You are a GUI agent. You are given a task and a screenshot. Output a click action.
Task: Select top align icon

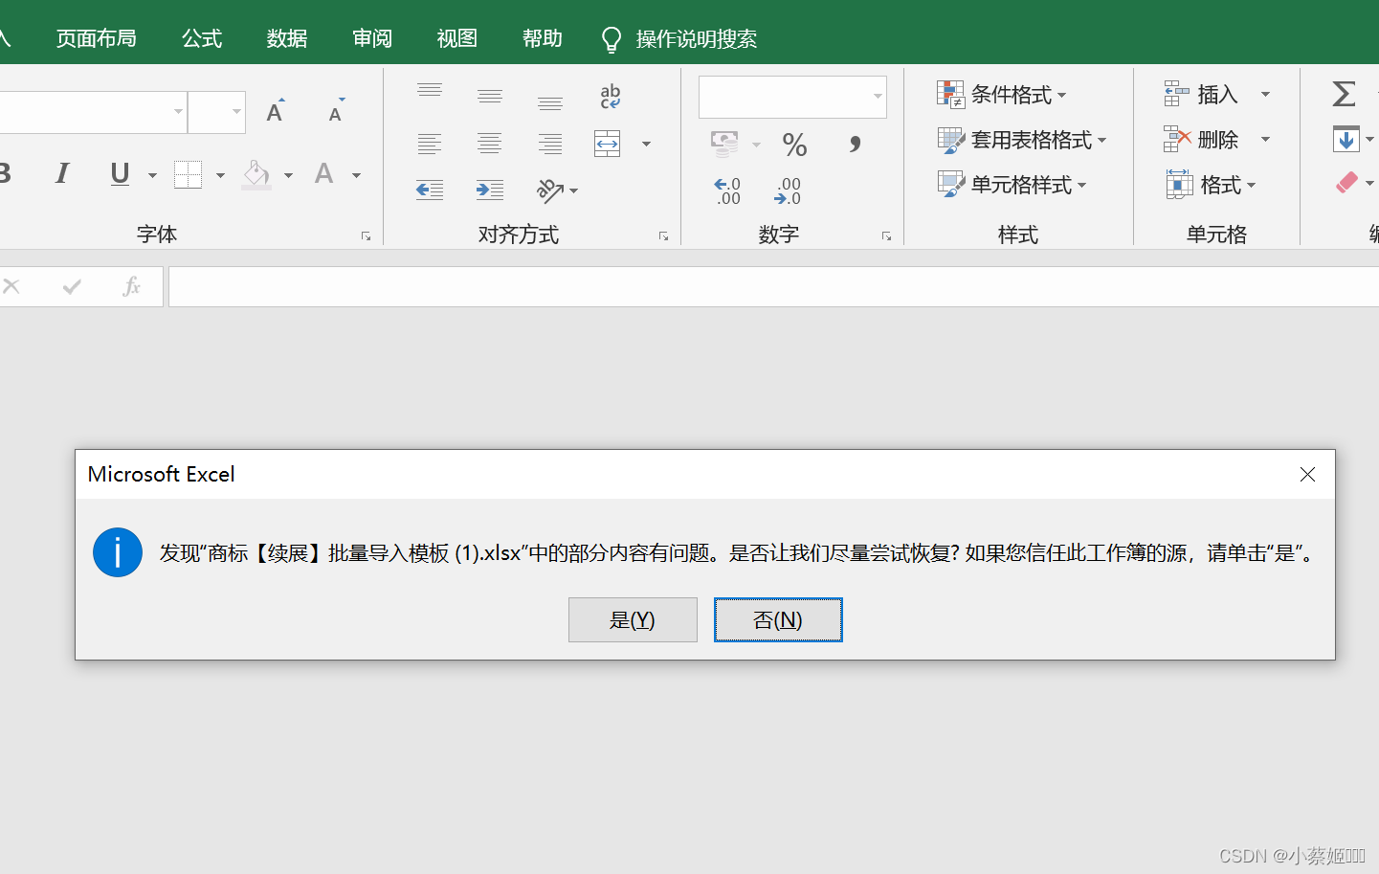[430, 91]
